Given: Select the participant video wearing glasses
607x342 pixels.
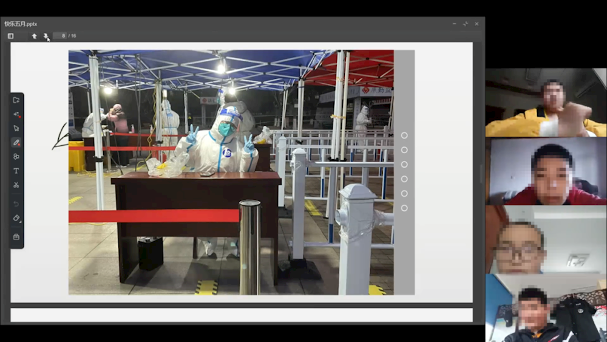Looking at the screenshot, I should pos(546,239).
